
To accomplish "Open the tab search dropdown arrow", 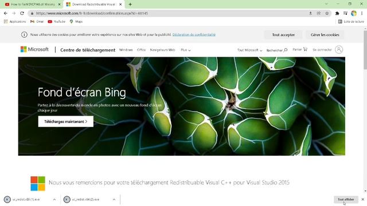I will click(x=326, y=4).
